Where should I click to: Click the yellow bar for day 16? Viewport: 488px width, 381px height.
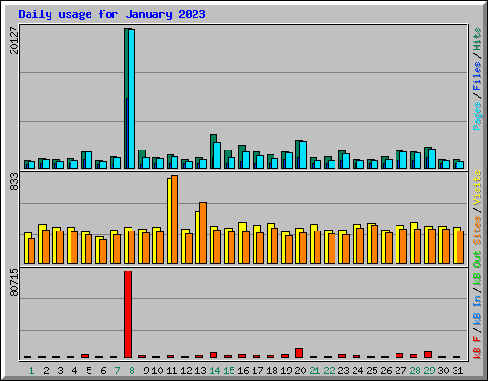tap(241, 243)
